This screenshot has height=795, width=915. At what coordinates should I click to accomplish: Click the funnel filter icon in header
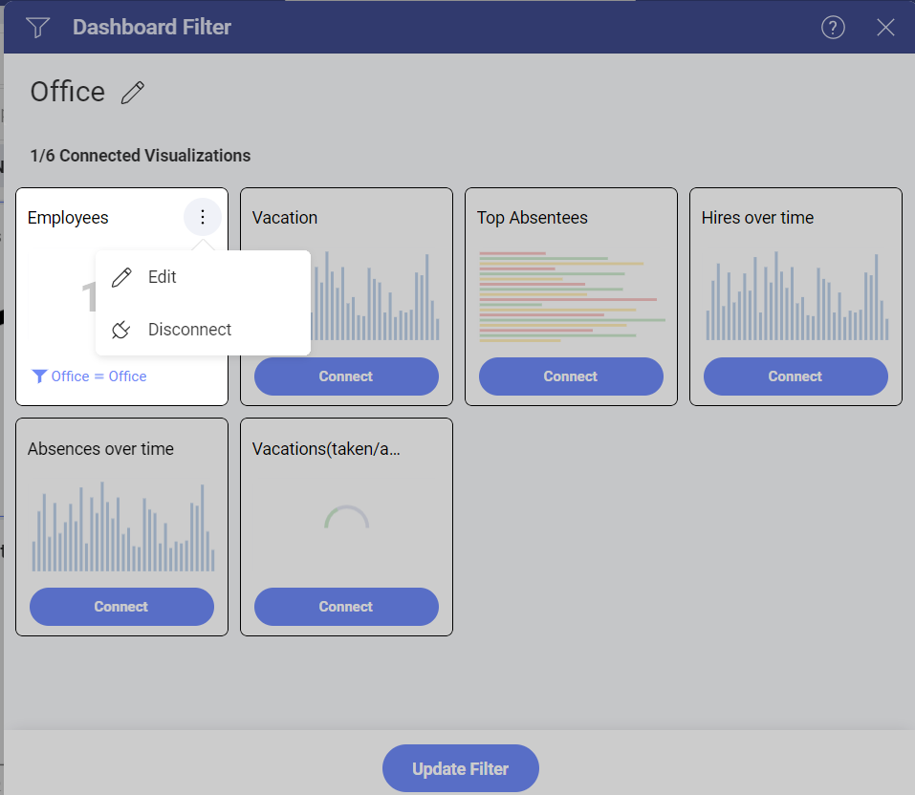[38, 28]
